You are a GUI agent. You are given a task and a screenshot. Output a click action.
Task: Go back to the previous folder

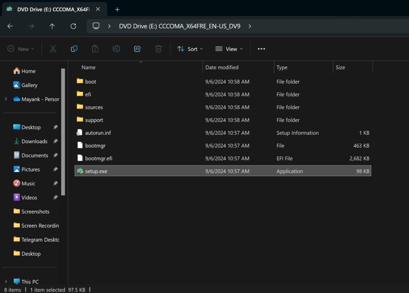pos(10,26)
